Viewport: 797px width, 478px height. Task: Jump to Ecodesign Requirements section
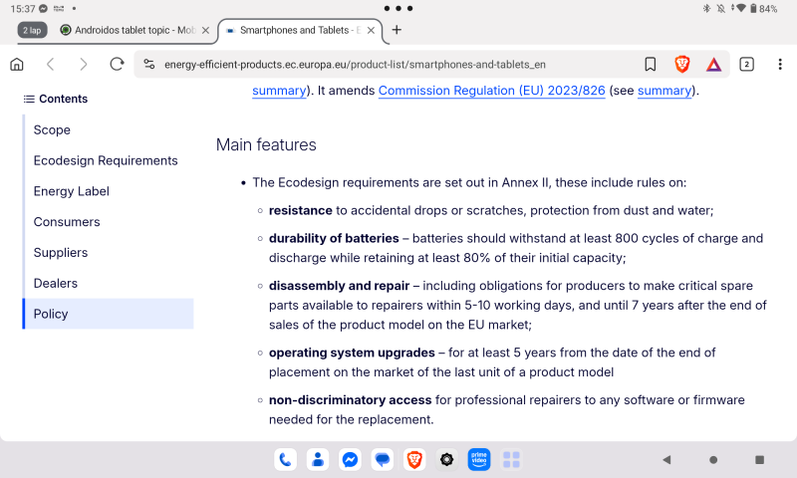click(106, 160)
